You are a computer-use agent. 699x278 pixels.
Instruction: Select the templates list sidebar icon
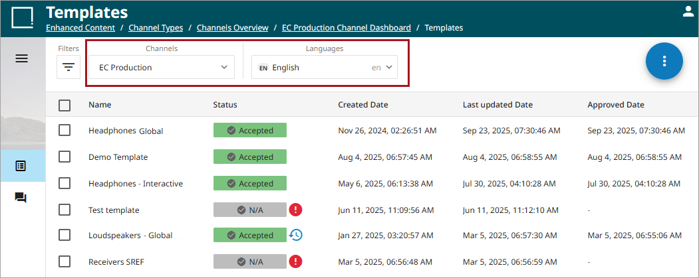[x=21, y=166]
